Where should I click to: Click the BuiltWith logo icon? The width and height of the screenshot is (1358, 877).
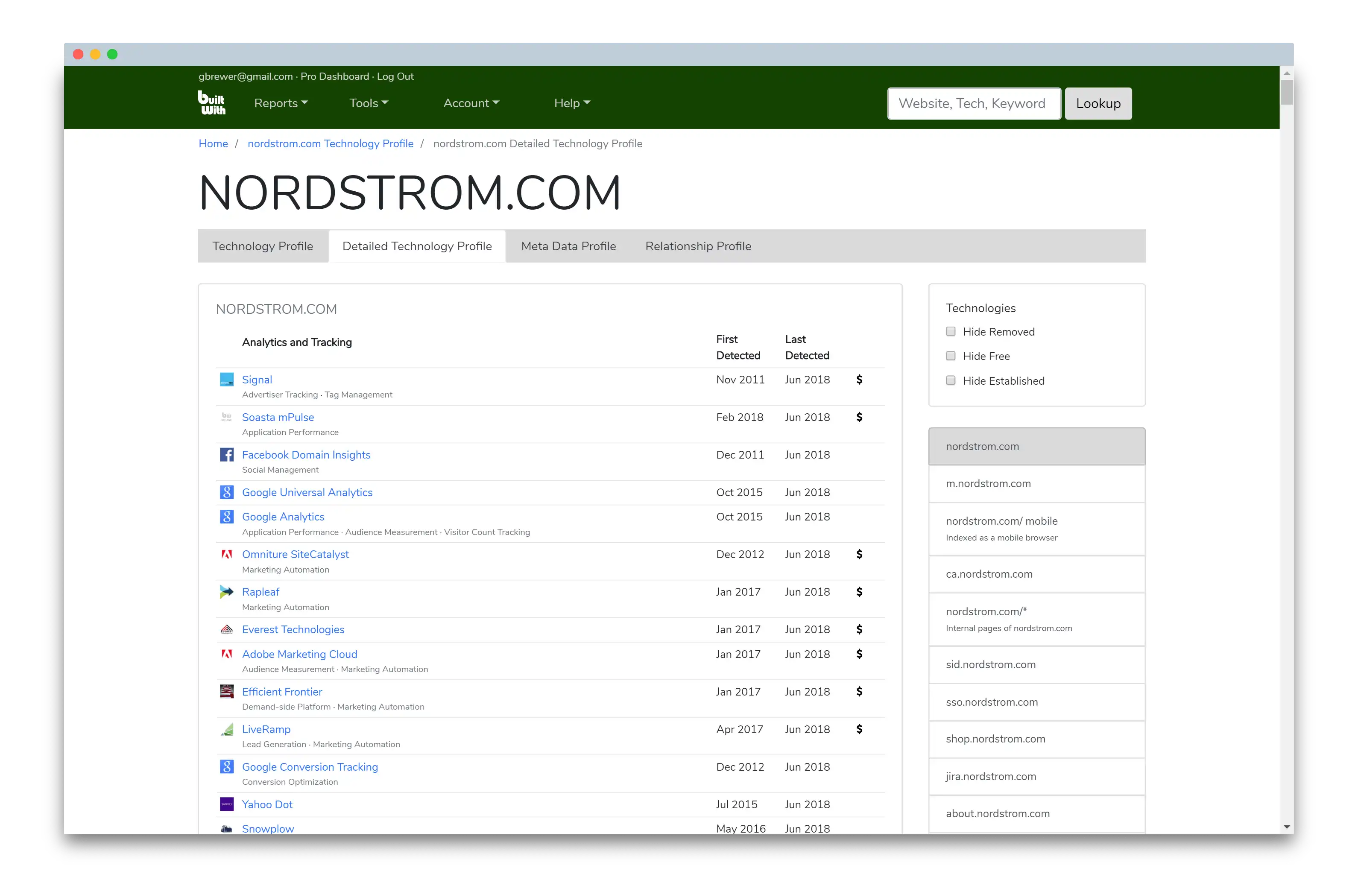[x=211, y=102]
